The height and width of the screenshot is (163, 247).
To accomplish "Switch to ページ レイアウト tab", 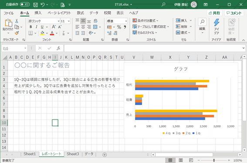I will click(x=59, y=13).
